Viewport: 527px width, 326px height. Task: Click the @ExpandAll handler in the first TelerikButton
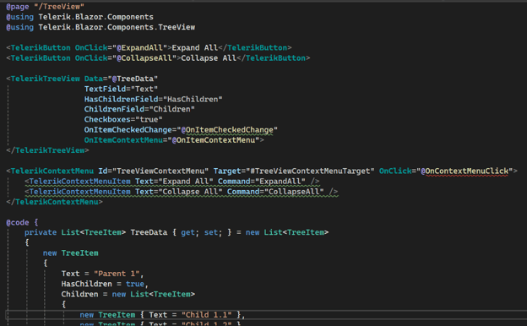point(139,48)
